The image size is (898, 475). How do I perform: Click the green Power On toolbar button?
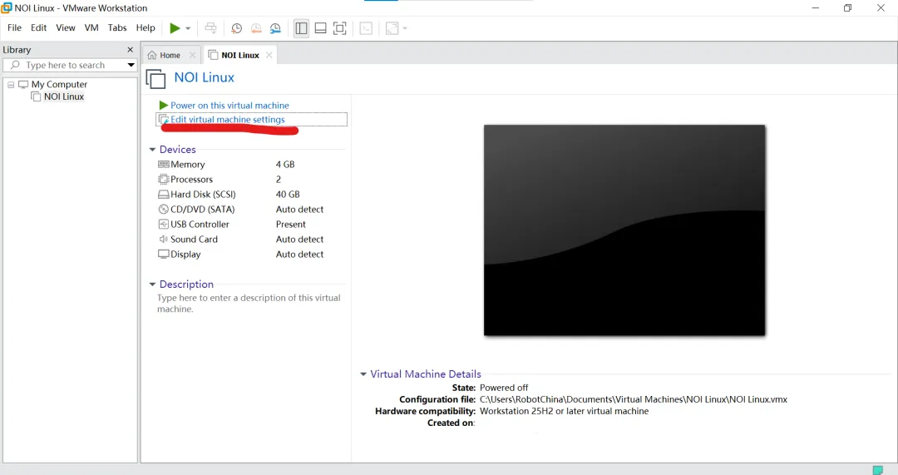coord(175,28)
